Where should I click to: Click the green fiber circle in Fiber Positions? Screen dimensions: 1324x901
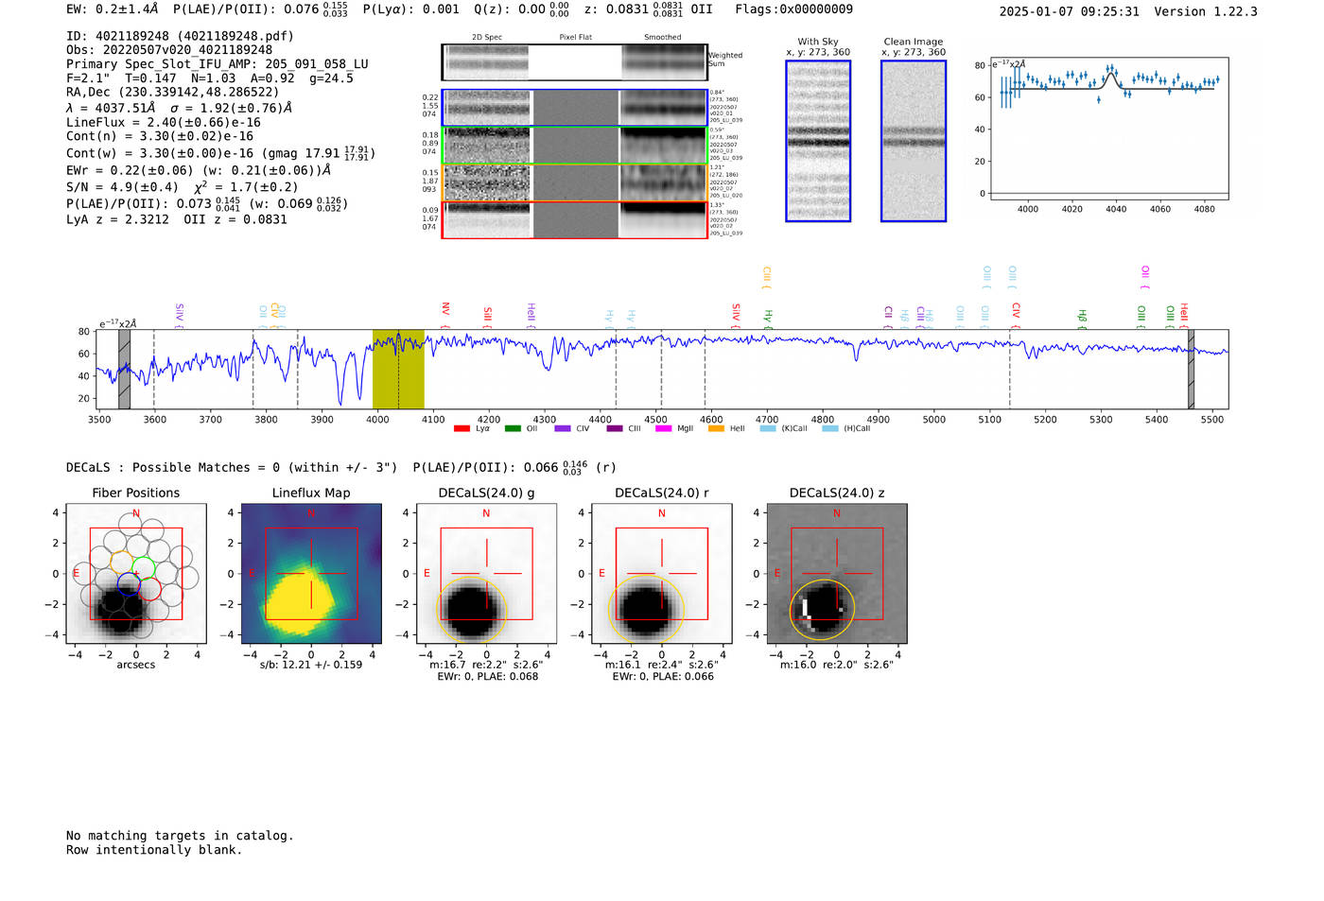(144, 569)
